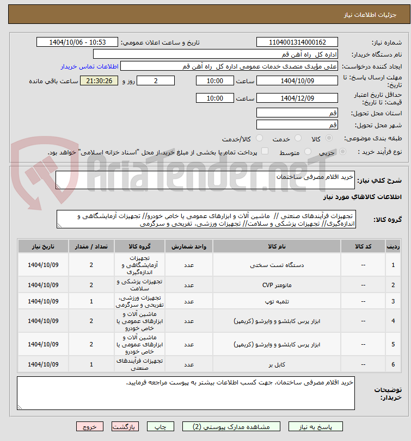Toggle the اسناد خزانه اسلامی payment checkbox
This screenshot has width=411, height=441.
pyautogui.click(x=265, y=151)
